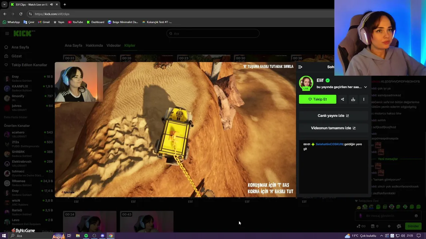Image resolution: width=426 pixels, height=239 pixels.
Task: Open the tab search dropdown arrow
Action: point(4,5)
